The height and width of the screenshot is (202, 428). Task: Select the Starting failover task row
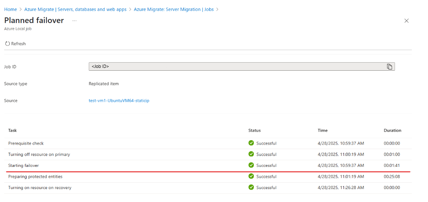pos(208,165)
